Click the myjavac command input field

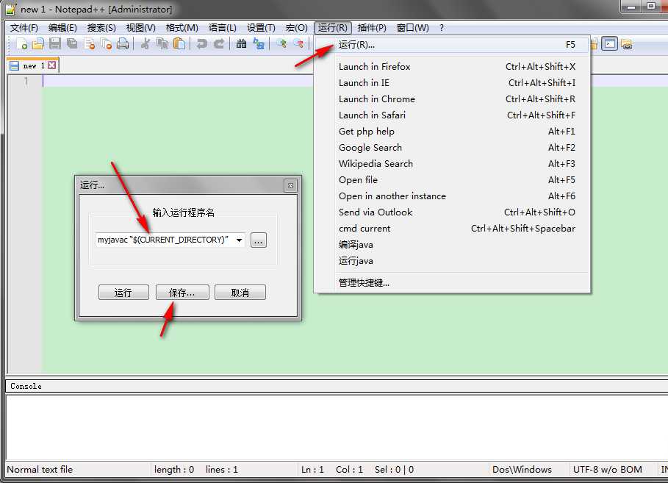coord(165,240)
